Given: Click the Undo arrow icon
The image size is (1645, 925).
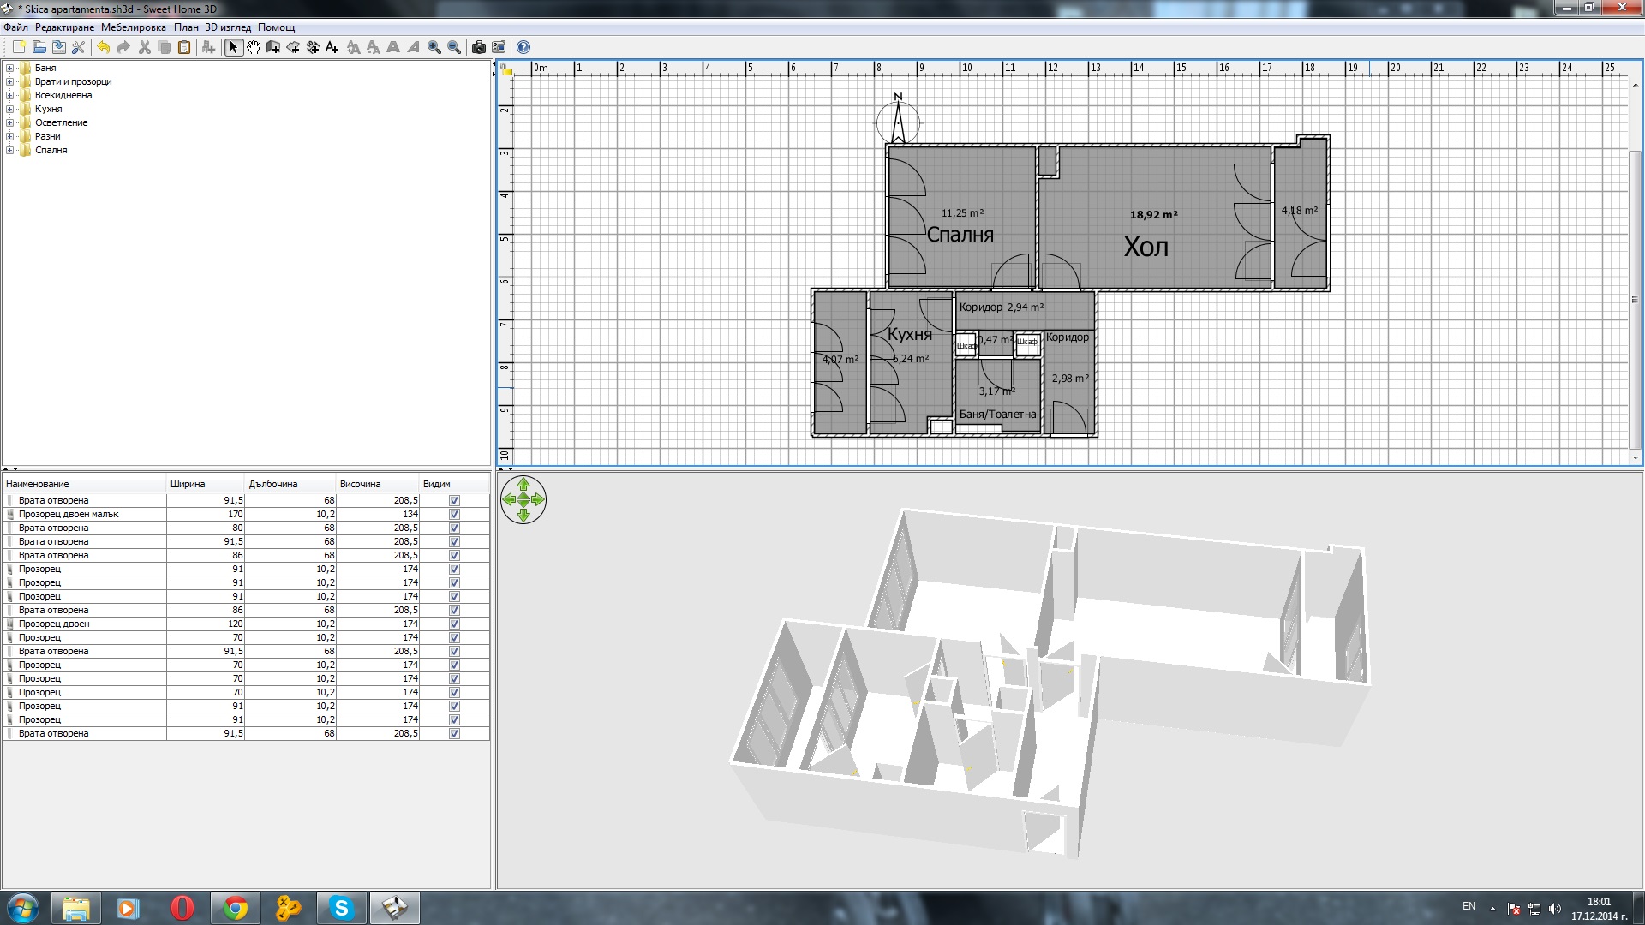Looking at the screenshot, I should [104, 47].
